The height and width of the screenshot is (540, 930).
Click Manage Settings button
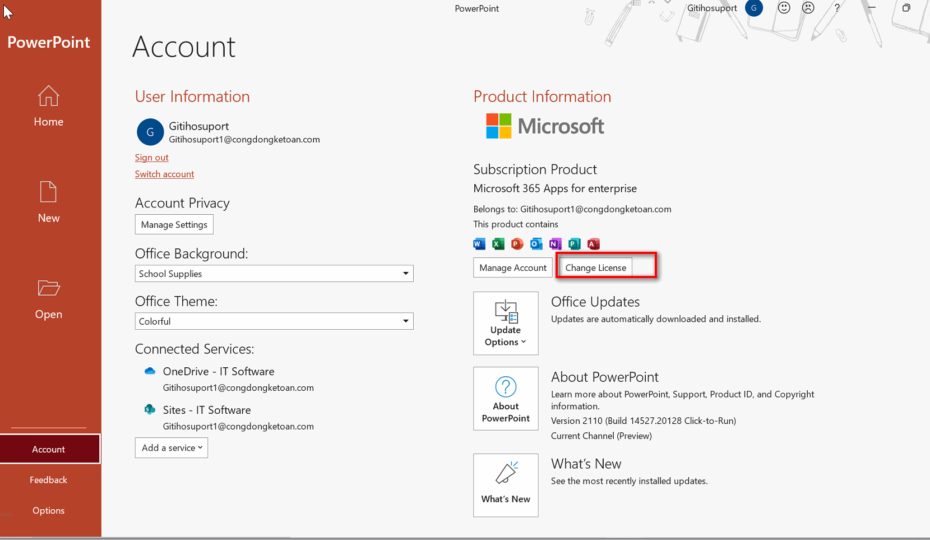pos(174,225)
